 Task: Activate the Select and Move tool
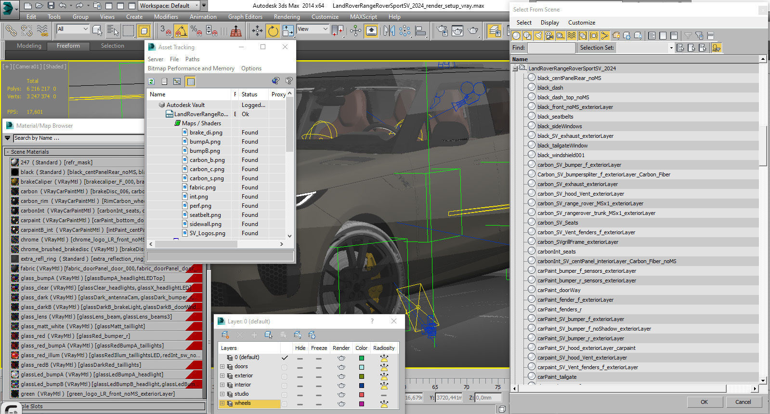click(x=257, y=31)
